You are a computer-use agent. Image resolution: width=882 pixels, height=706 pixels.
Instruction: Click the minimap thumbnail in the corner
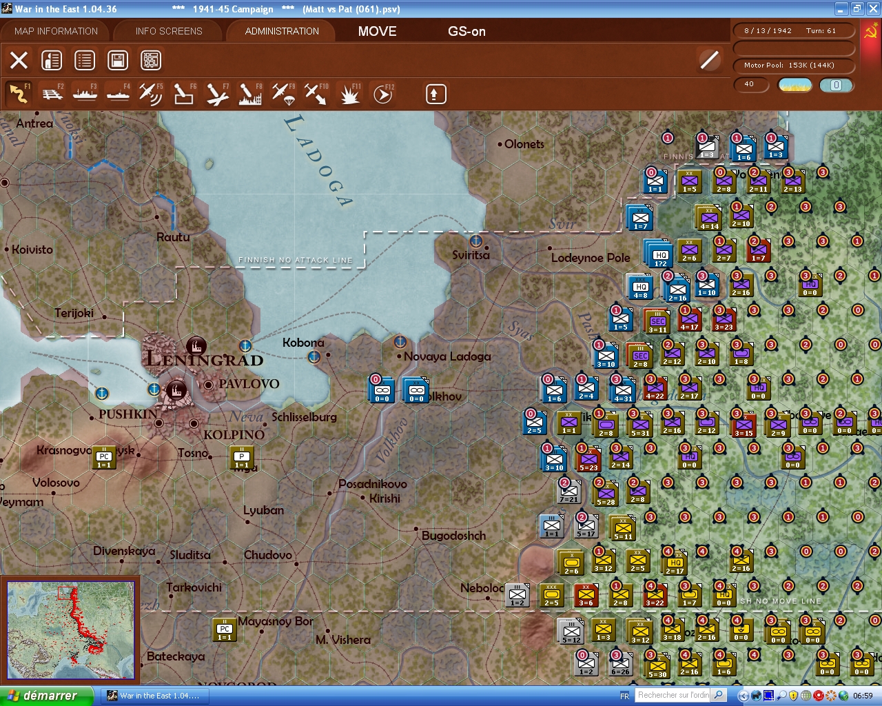pos(70,630)
